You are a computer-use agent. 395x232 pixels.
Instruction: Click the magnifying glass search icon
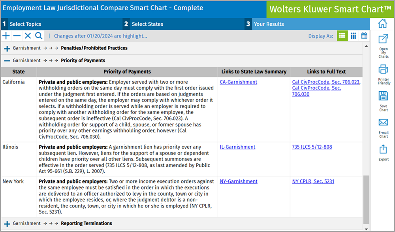pos(39,36)
